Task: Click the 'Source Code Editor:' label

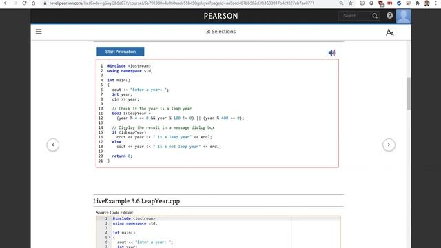Action: click(115, 213)
